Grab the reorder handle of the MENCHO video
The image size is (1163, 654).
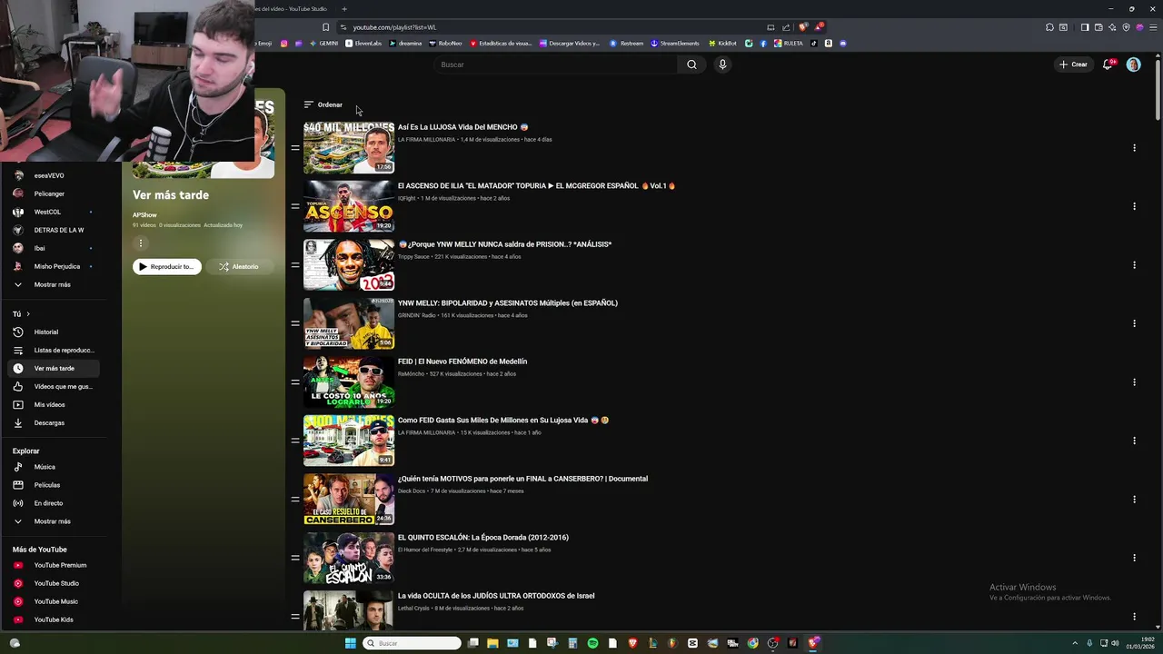pos(295,147)
